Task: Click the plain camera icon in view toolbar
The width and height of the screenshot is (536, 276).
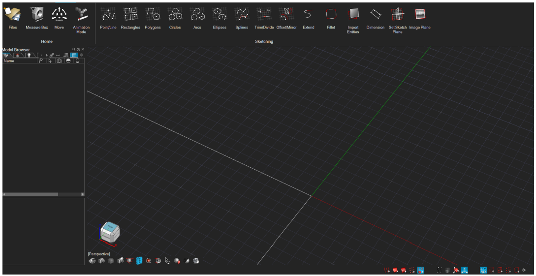Action: pyautogui.click(x=101, y=261)
